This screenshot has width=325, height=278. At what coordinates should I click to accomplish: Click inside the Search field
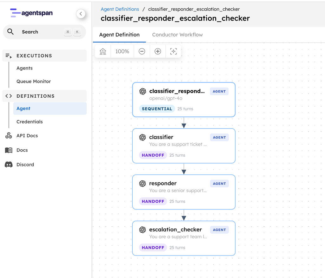coord(38,31)
